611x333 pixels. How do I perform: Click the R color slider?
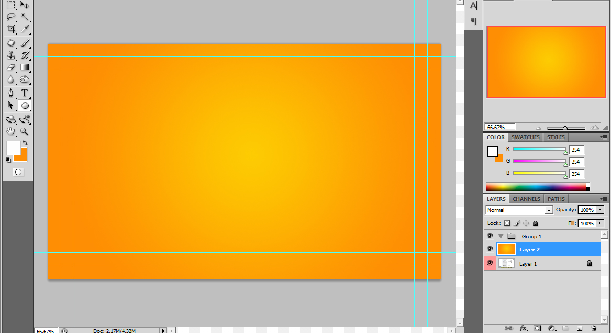(x=539, y=149)
